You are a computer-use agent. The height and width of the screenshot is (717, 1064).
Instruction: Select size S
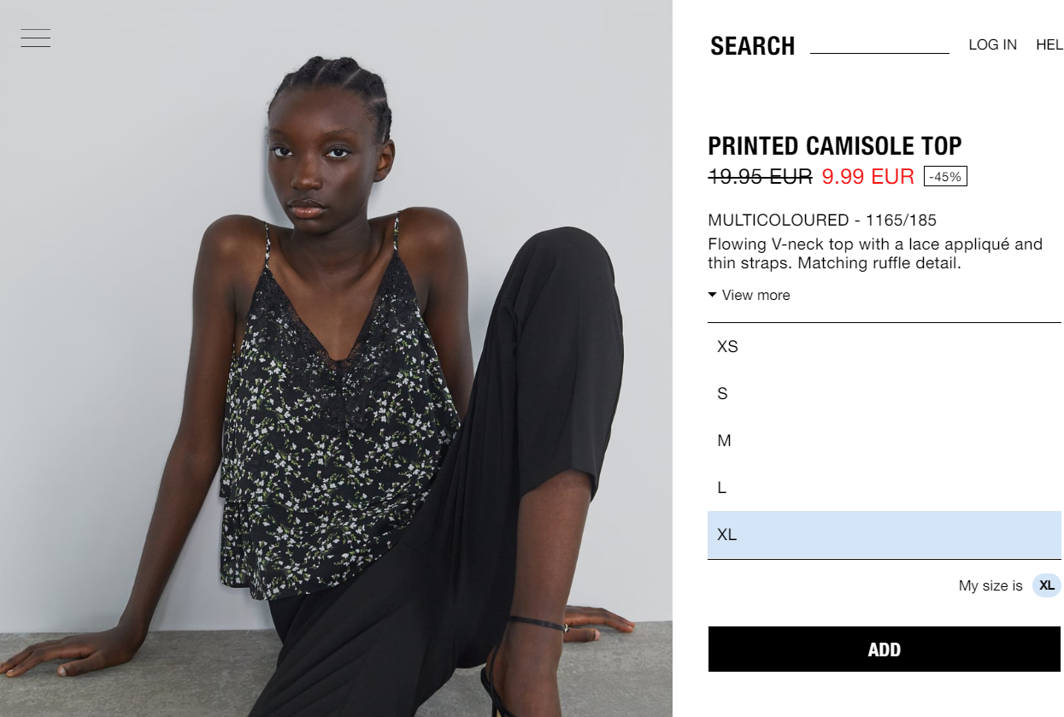[885, 394]
